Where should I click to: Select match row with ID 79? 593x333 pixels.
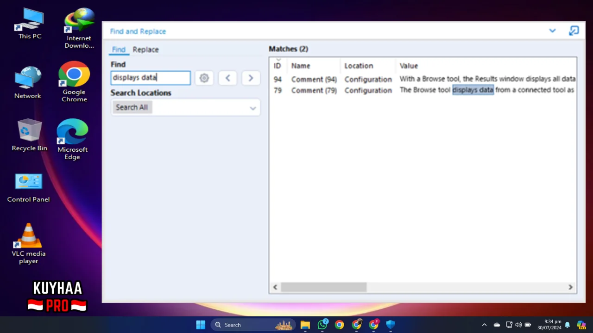pos(423,90)
